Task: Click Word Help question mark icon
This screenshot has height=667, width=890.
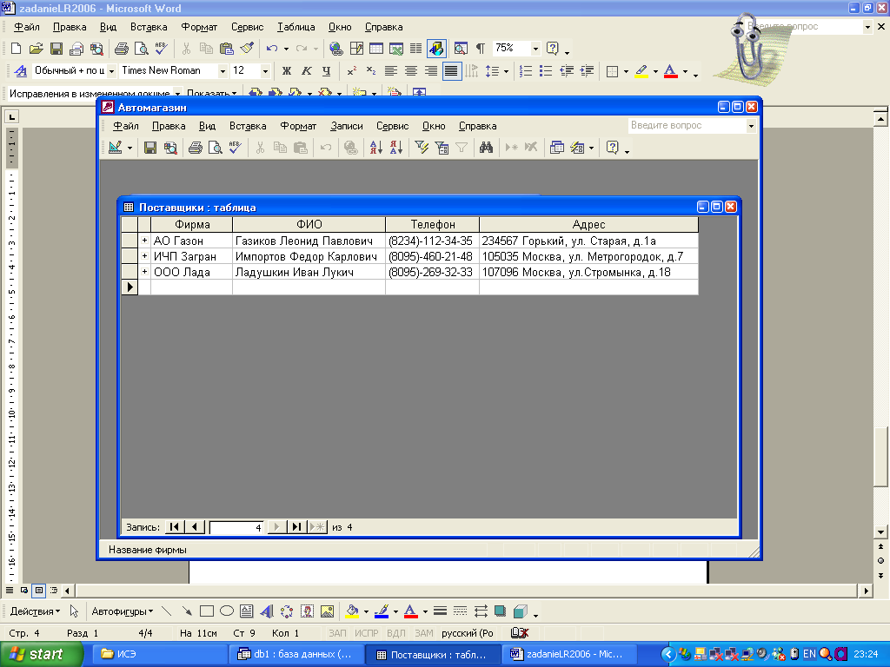Action: pyautogui.click(x=552, y=49)
